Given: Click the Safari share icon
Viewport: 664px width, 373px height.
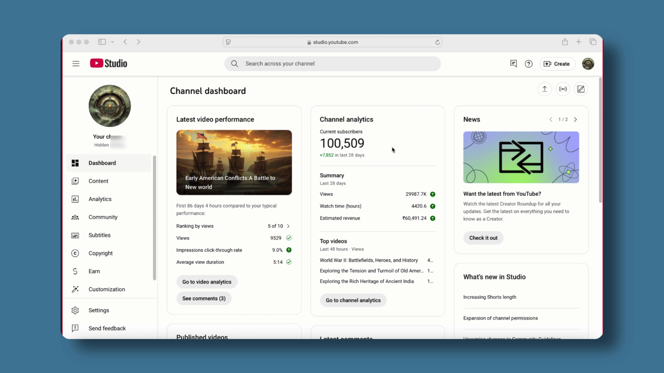Looking at the screenshot, I should coord(565,42).
